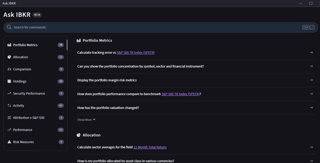Open arrow for calculate tracking error command

click(311, 52)
